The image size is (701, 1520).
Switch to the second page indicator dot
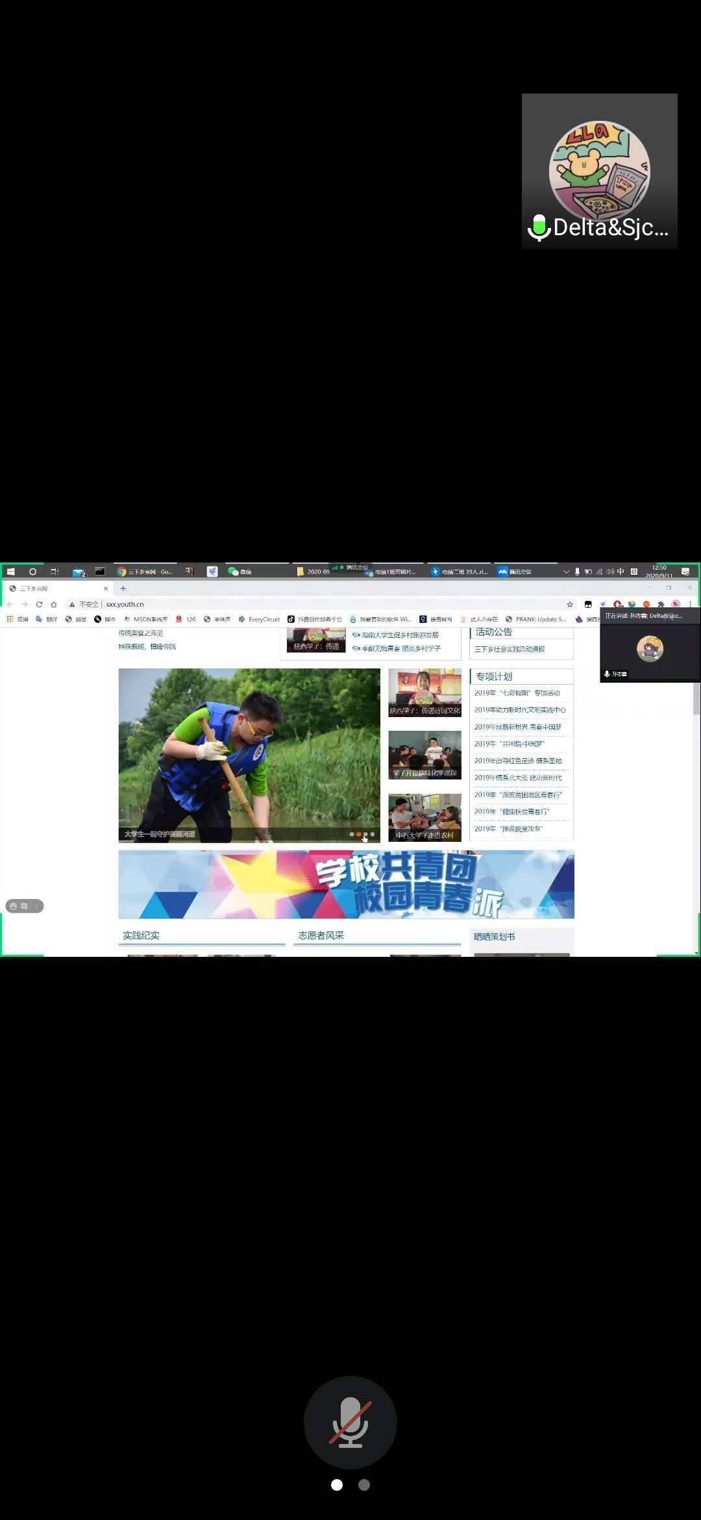pyautogui.click(x=364, y=1485)
